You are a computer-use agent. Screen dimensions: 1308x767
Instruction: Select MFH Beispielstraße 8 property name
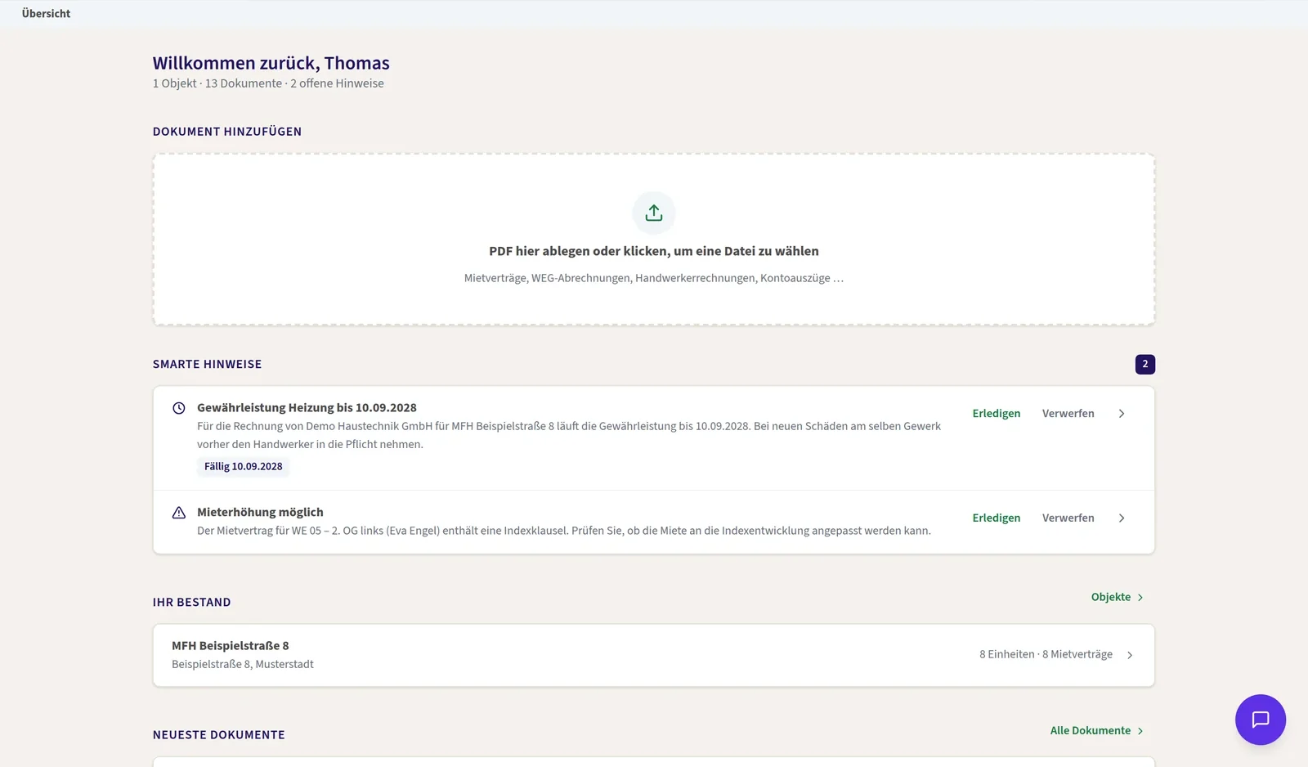(x=230, y=646)
